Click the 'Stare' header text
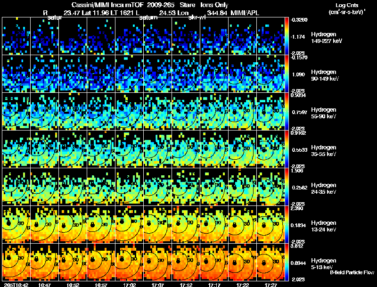Viewport: 377px width, 287px height. pos(187,5)
